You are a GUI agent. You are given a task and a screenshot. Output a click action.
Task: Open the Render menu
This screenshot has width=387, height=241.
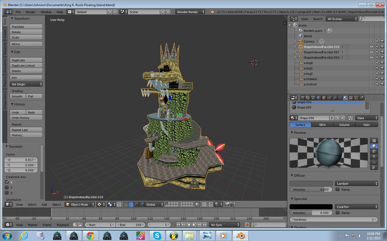pos(30,12)
